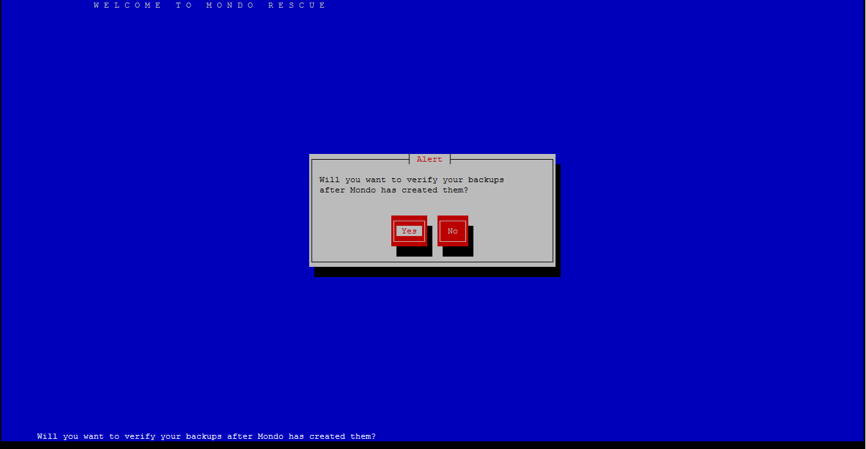The height and width of the screenshot is (449, 866).
Task: Click empty gray area below dialog buttons
Action: coord(513,250)
